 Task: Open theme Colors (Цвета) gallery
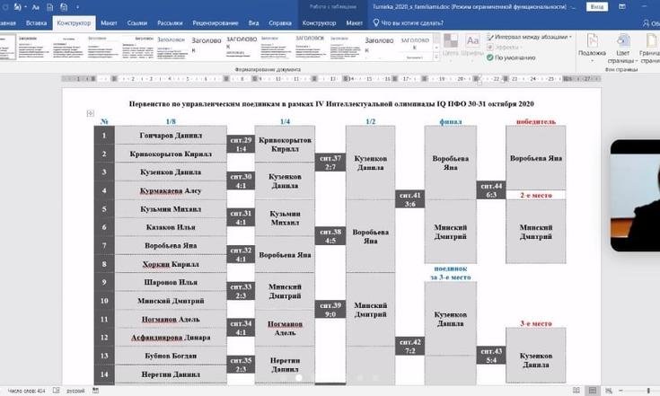click(x=451, y=45)
